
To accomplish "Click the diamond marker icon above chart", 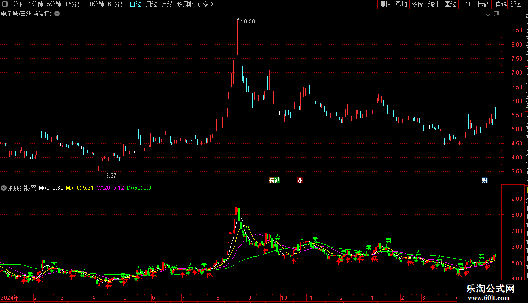I will (488, 14).
